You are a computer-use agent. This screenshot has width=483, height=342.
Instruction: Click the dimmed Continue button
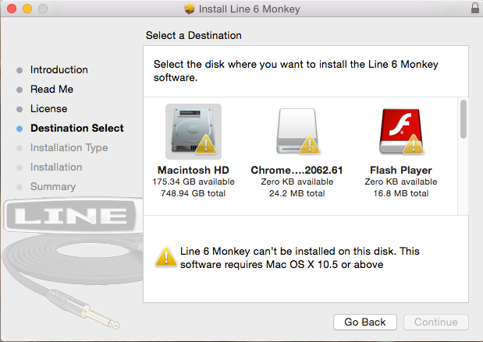pos(436,322)
